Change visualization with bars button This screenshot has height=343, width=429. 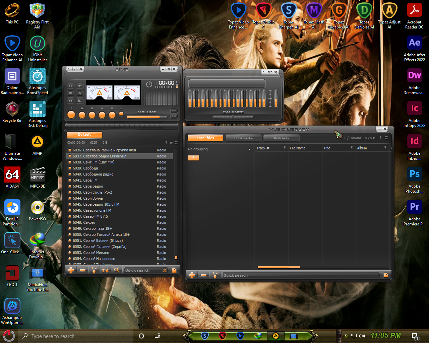pos(79,100)
